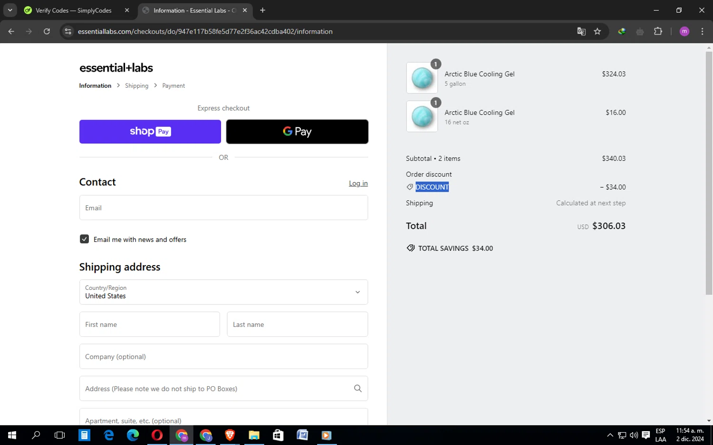Screen dimensions: 713x445
Task: Click the address search magnifier icon
Action: click(x=358, y=389)
